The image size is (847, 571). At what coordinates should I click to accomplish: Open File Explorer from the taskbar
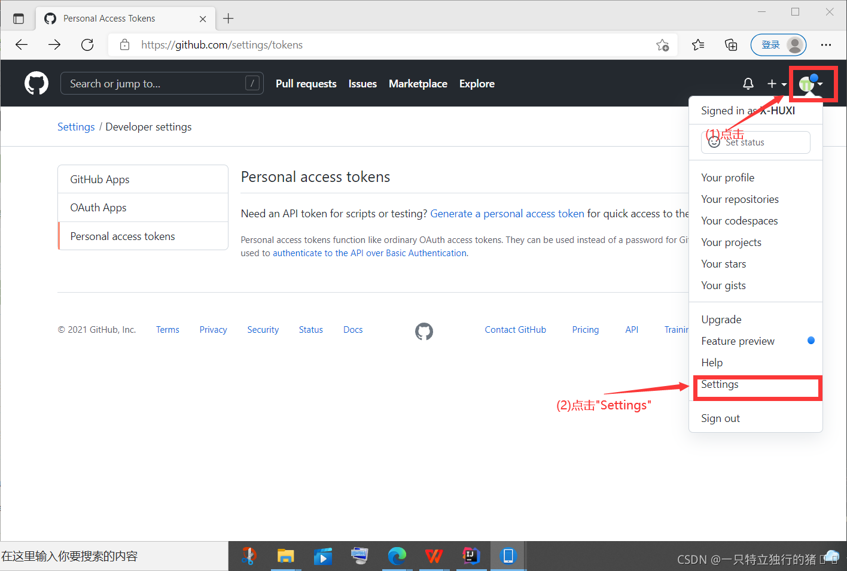(x=285, y=556)
